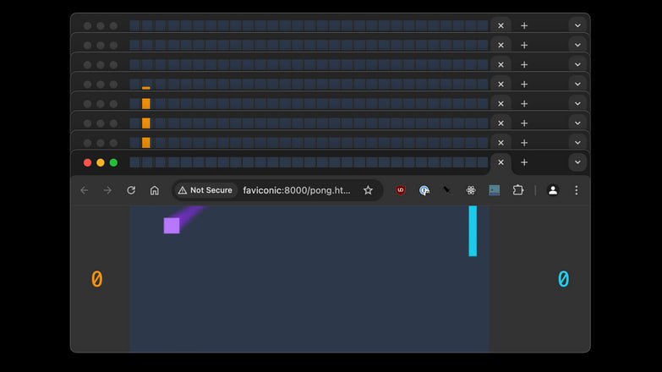Select the orange tab in the window directly behind the front window
Image resolution: width=662 pixels, height=372 pixels.
tap(146, 143)
